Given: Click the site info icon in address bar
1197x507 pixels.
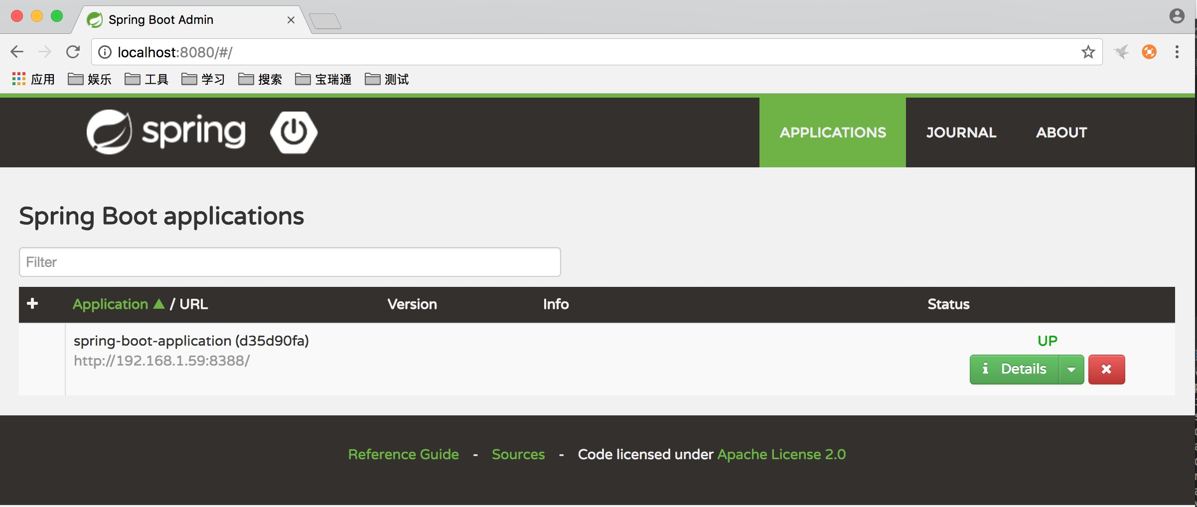Looking at the screenshot, I should pos(105,52).
